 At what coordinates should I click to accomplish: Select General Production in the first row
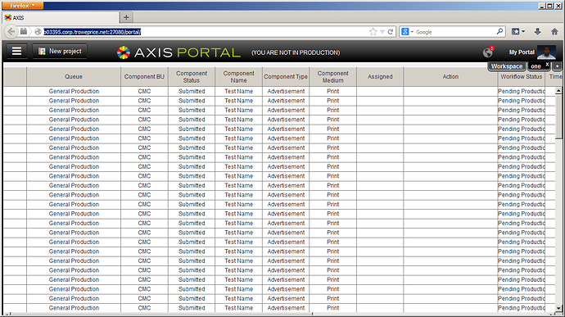74,91
